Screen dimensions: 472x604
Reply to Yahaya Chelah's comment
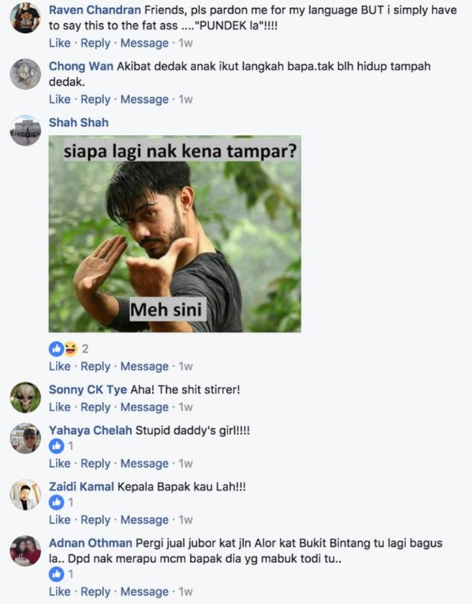[95, 464]
